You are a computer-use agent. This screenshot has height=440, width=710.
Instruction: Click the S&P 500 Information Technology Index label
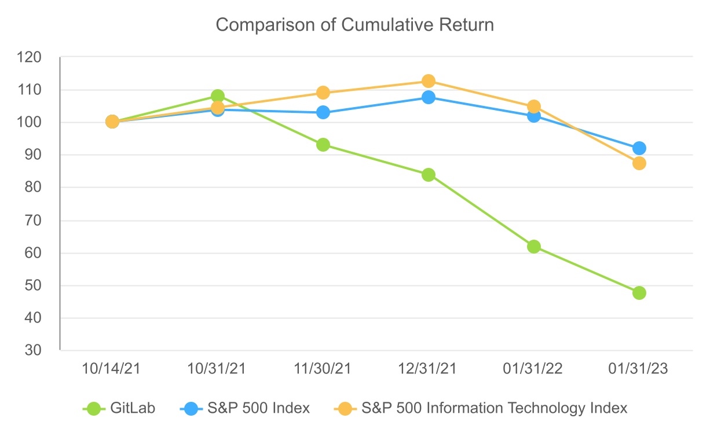(x=494, y=408)
